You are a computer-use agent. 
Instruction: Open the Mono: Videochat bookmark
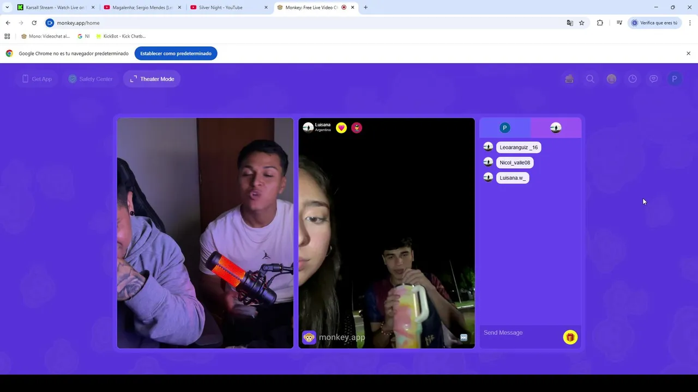(x=45, y=36)
